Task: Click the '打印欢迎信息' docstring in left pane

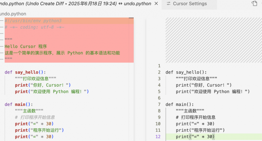Action: 35,79
